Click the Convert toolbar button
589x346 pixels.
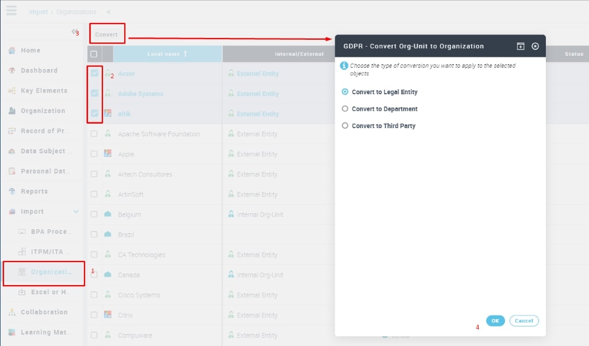(106, 34)
